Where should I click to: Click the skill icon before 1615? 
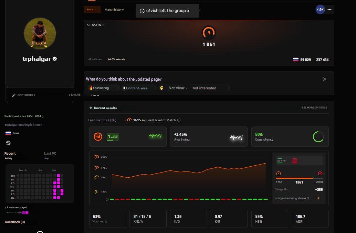pos(129,120)
